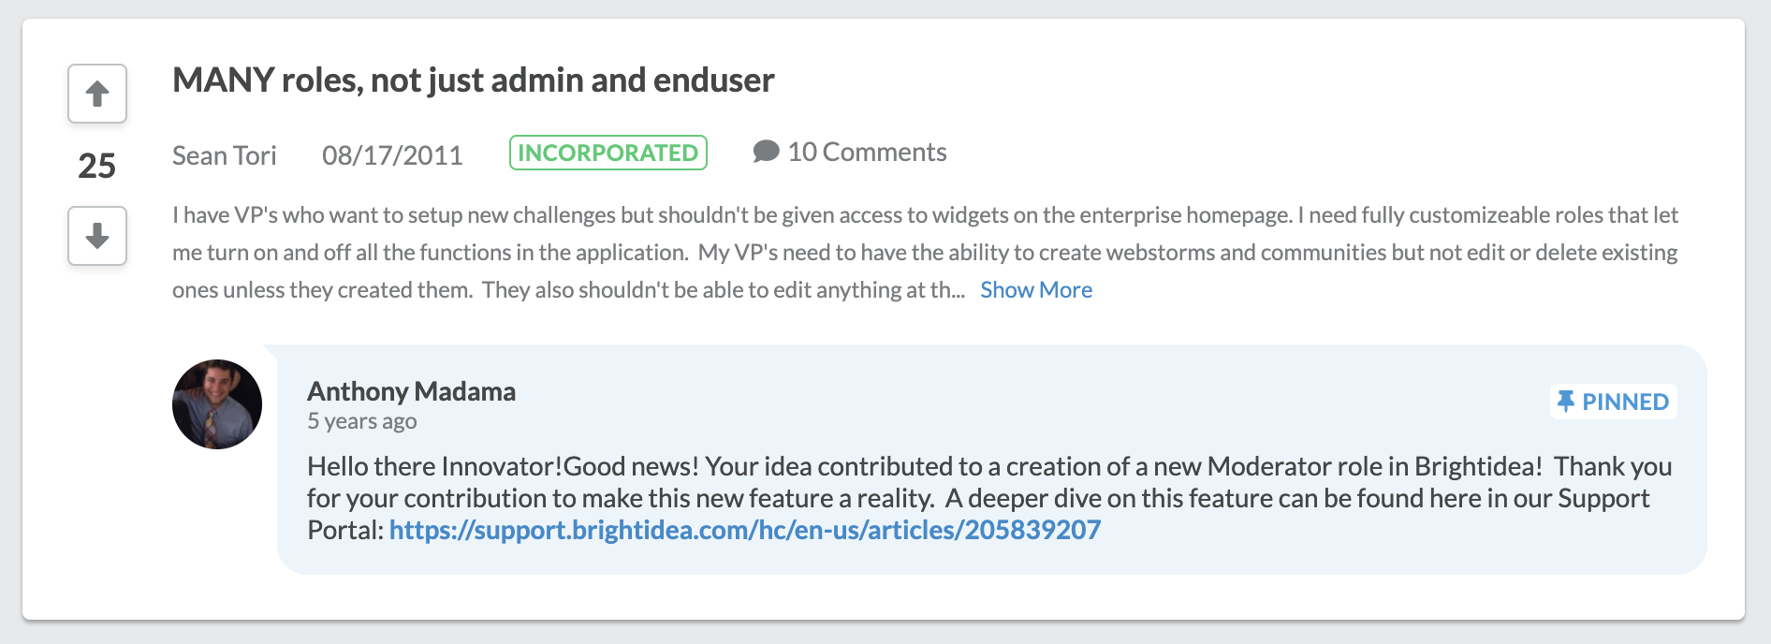View author Sean Tori's profile
1771x644 pixels.
tap(225, 155)
